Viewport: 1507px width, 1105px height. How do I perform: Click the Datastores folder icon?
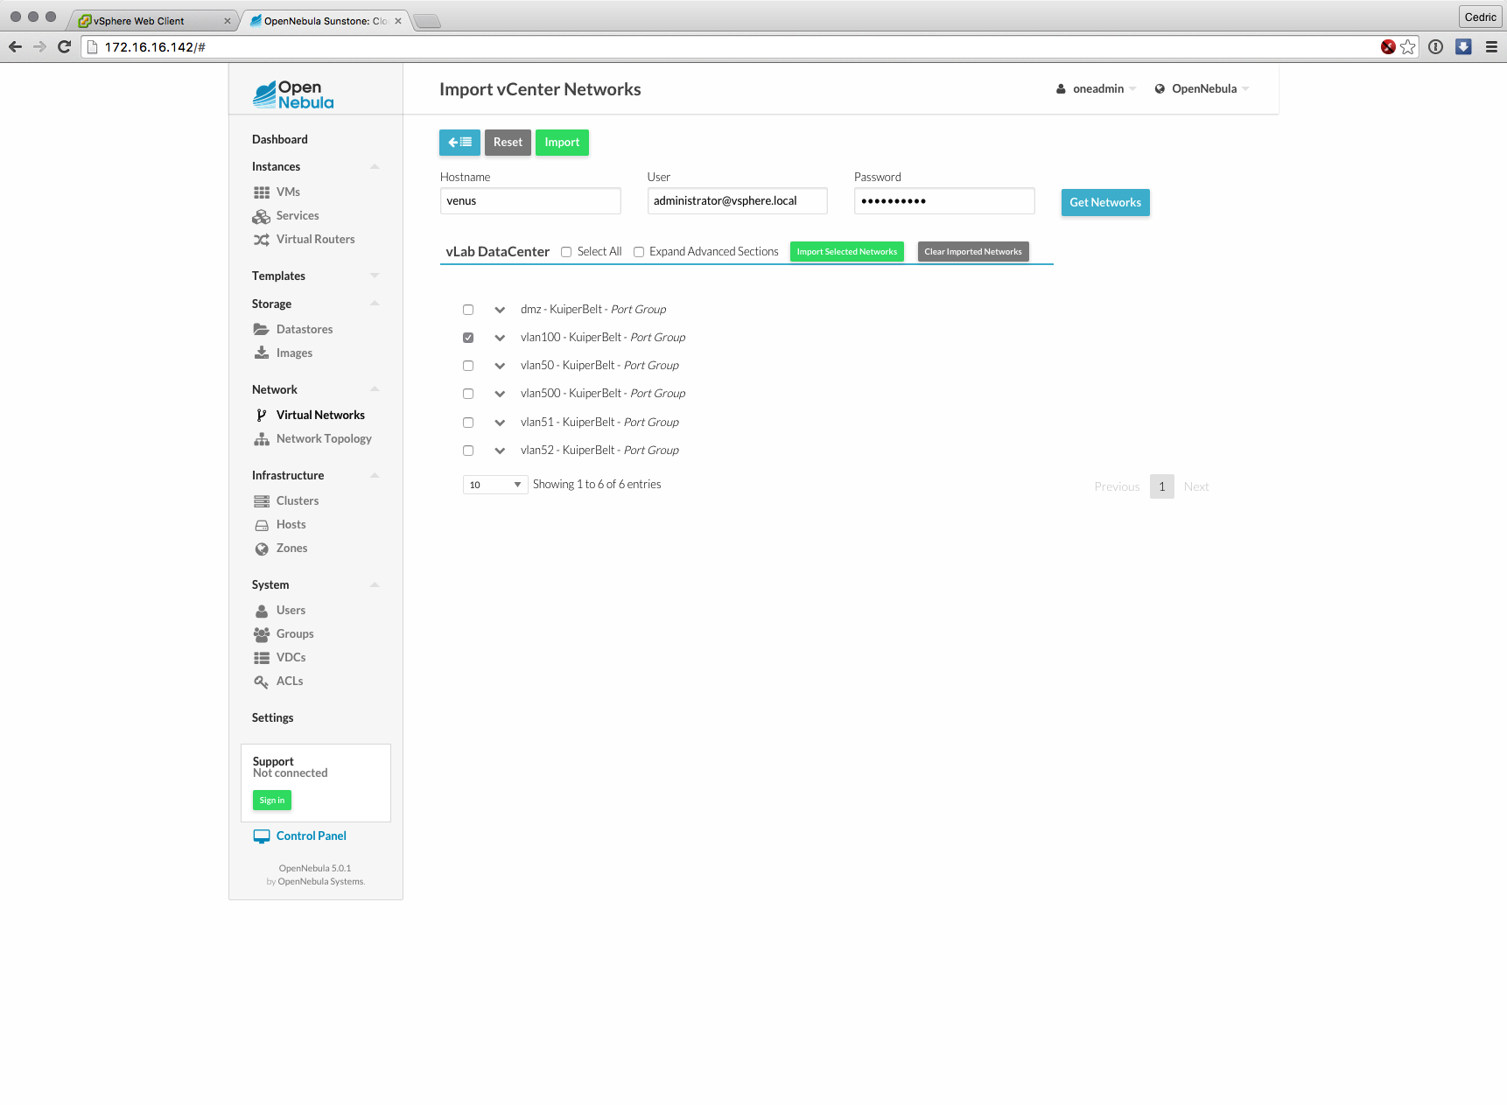coord(262,330)
